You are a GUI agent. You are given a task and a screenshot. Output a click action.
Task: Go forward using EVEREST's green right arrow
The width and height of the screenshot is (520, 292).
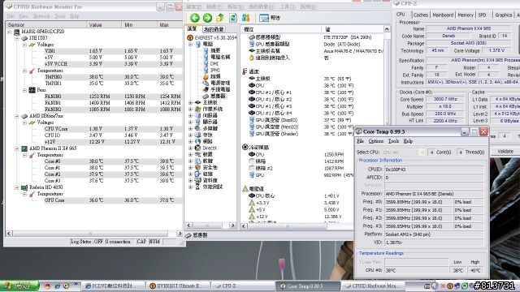(x=207, y=18)
